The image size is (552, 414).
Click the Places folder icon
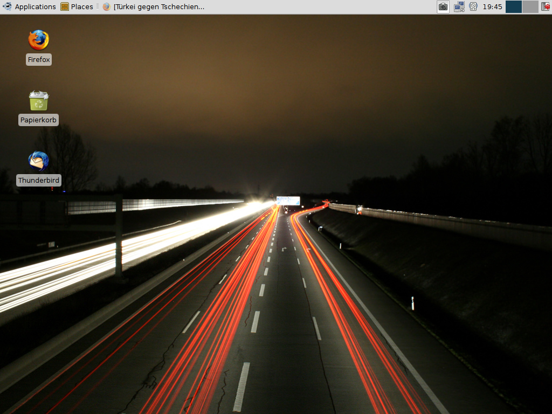click(x=65, y=7)
